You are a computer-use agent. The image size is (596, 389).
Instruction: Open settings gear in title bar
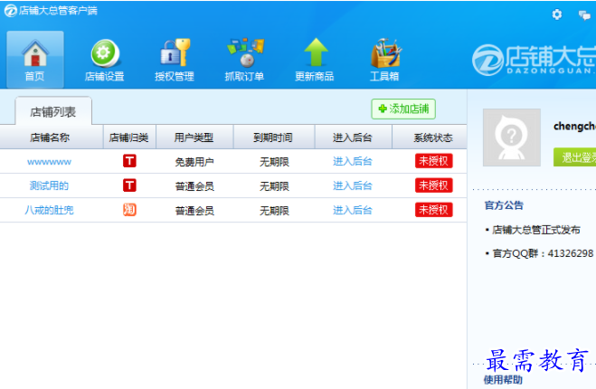tap(557, 14)
